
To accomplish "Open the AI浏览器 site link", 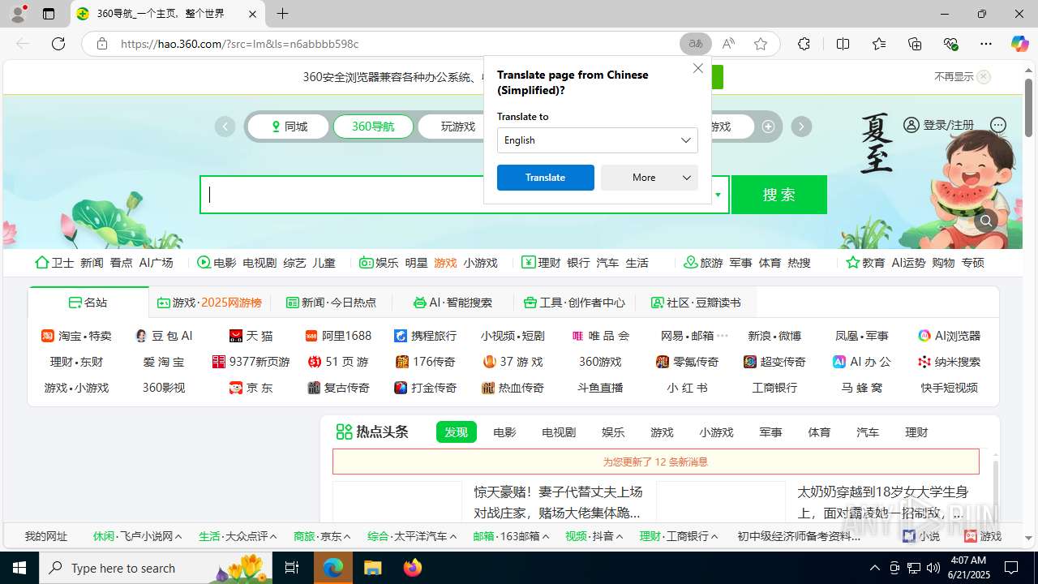I will point(949,336).
